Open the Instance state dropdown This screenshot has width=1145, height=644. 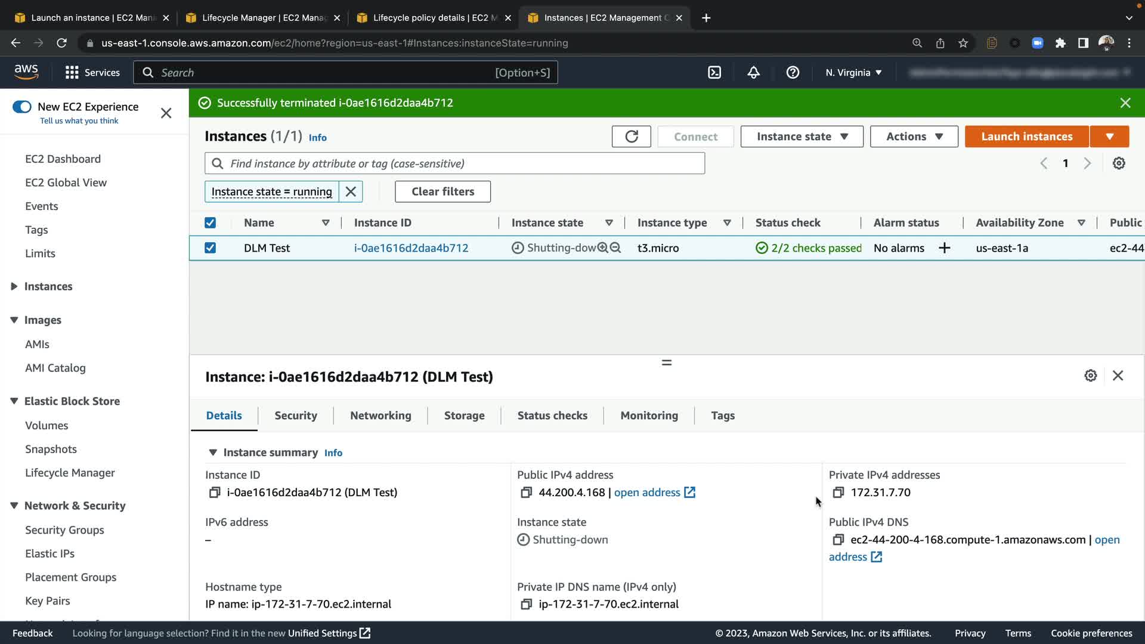[801, 137]
